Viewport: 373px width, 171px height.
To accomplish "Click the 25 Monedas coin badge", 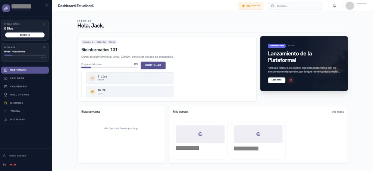I will pyautogui.click(x=251, y=6).
